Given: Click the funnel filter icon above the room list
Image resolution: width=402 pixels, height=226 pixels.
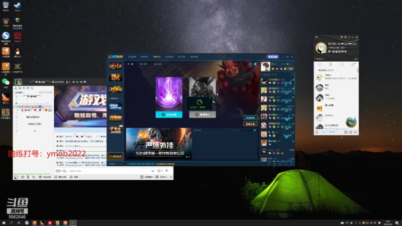Looking at the screenshot, I should 255,130.
